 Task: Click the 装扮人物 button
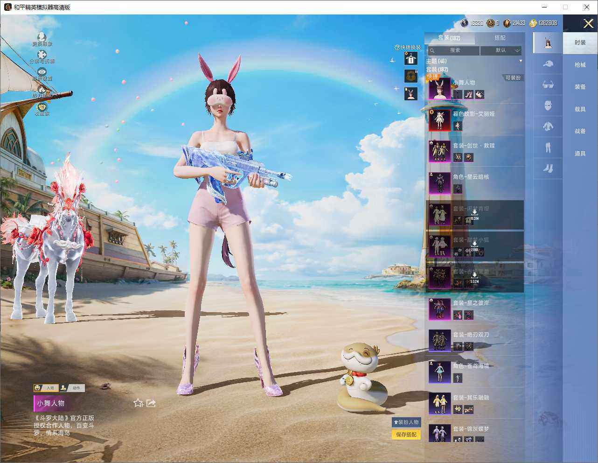[406, 422]
